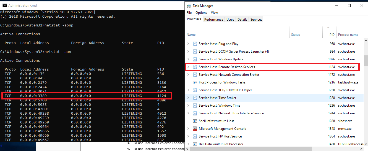The image size is (368, 151).
Task: Click gear icon of Network Connection Broker row
Action: (195, 75)
